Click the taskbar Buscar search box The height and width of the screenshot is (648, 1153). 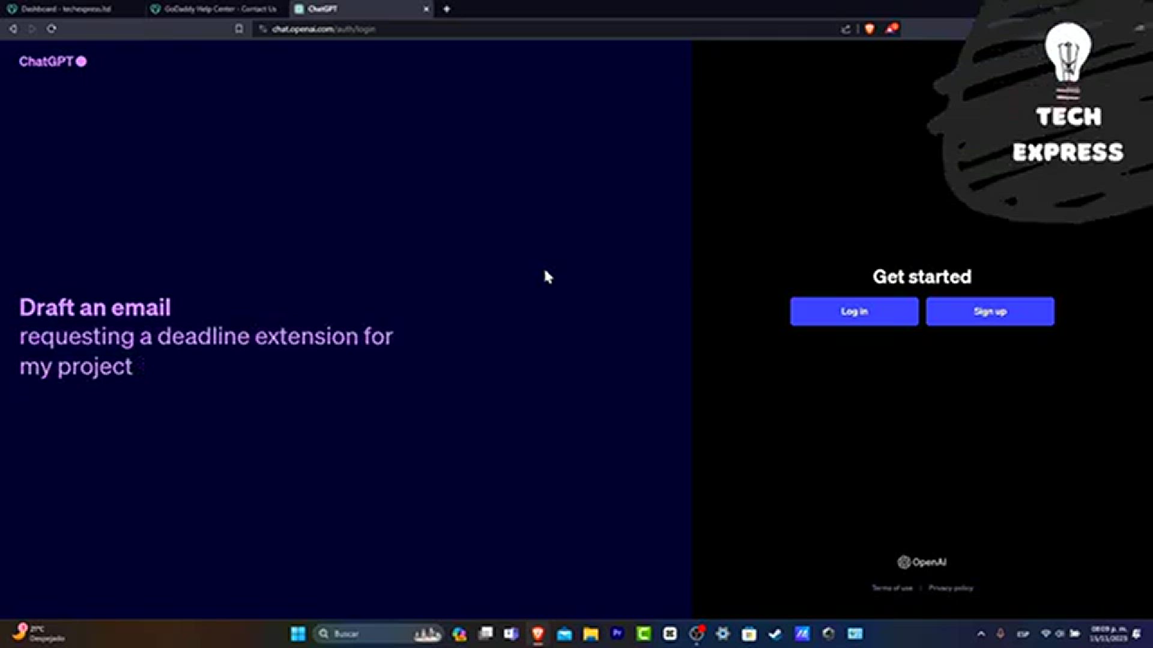[x=378, y=634]
